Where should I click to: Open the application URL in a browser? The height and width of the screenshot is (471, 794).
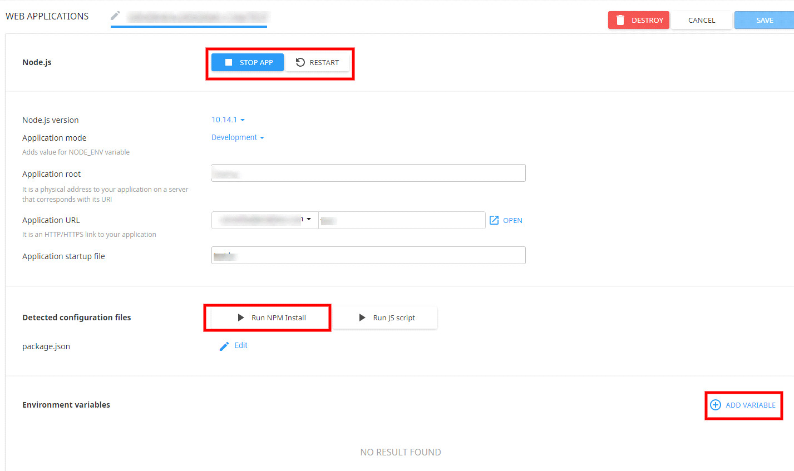click(x=505, y=220)
